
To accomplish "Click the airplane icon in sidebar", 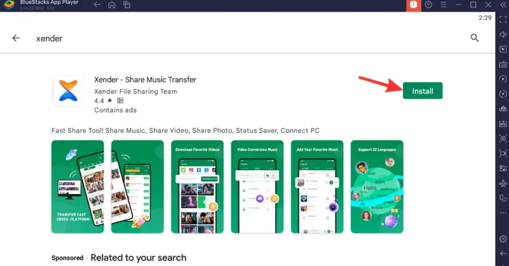I will 503,184.
